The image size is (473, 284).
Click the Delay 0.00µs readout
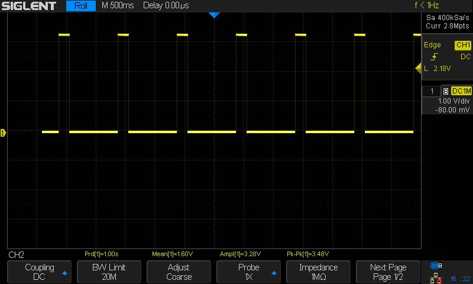point(166,5)
